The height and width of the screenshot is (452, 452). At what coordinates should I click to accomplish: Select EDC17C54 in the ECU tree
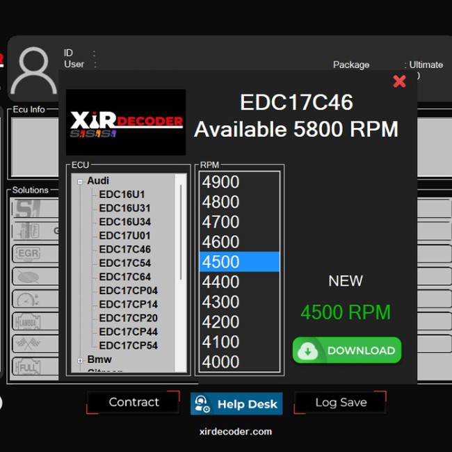(x=124, y=263)
